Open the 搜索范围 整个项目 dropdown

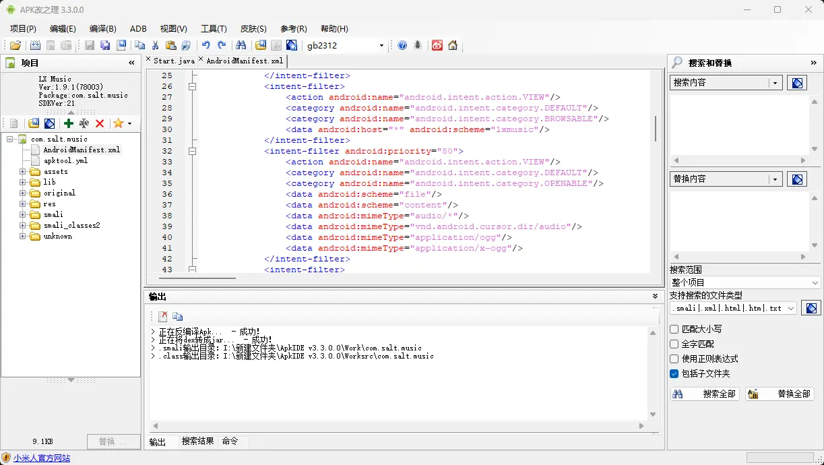click(745, 282)
